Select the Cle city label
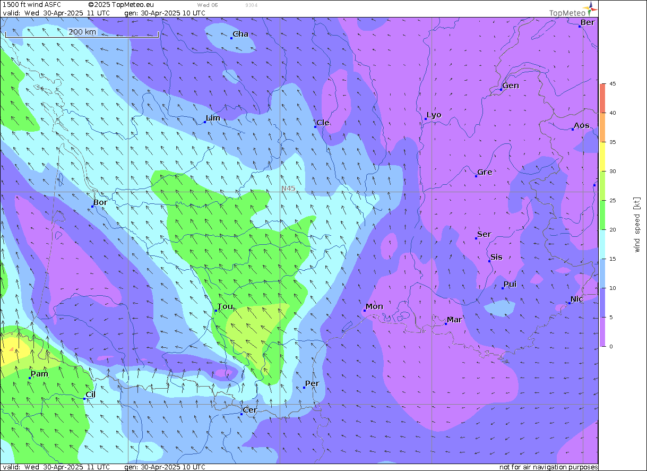Screen dimensions: 647x471 click(x=323, y=123)
